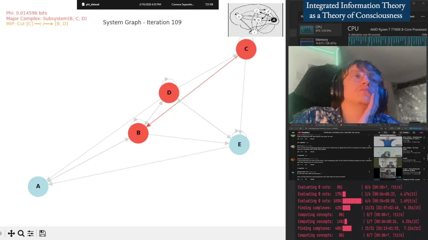Click the phi_dataset file icon
Image resolution: width=428 pixels, height=240 pixels.
(x=83, y=4)
